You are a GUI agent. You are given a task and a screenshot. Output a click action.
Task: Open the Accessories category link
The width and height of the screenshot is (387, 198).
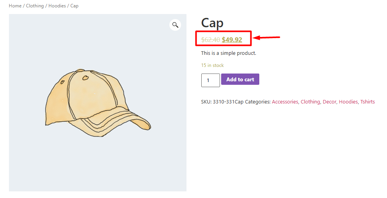coord(285,102)
